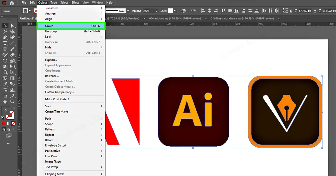Select the Artboard tool
This screenshot has height=176, width=336.
[x=5, y=96]
